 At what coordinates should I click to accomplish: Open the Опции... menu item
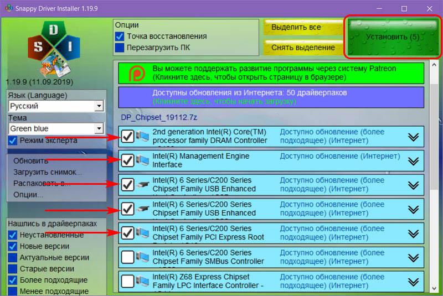coord(28,195)
